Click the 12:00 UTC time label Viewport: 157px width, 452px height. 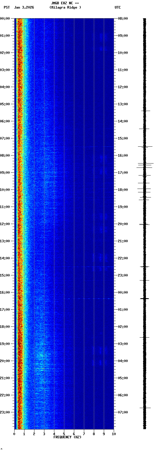point(123,87)
